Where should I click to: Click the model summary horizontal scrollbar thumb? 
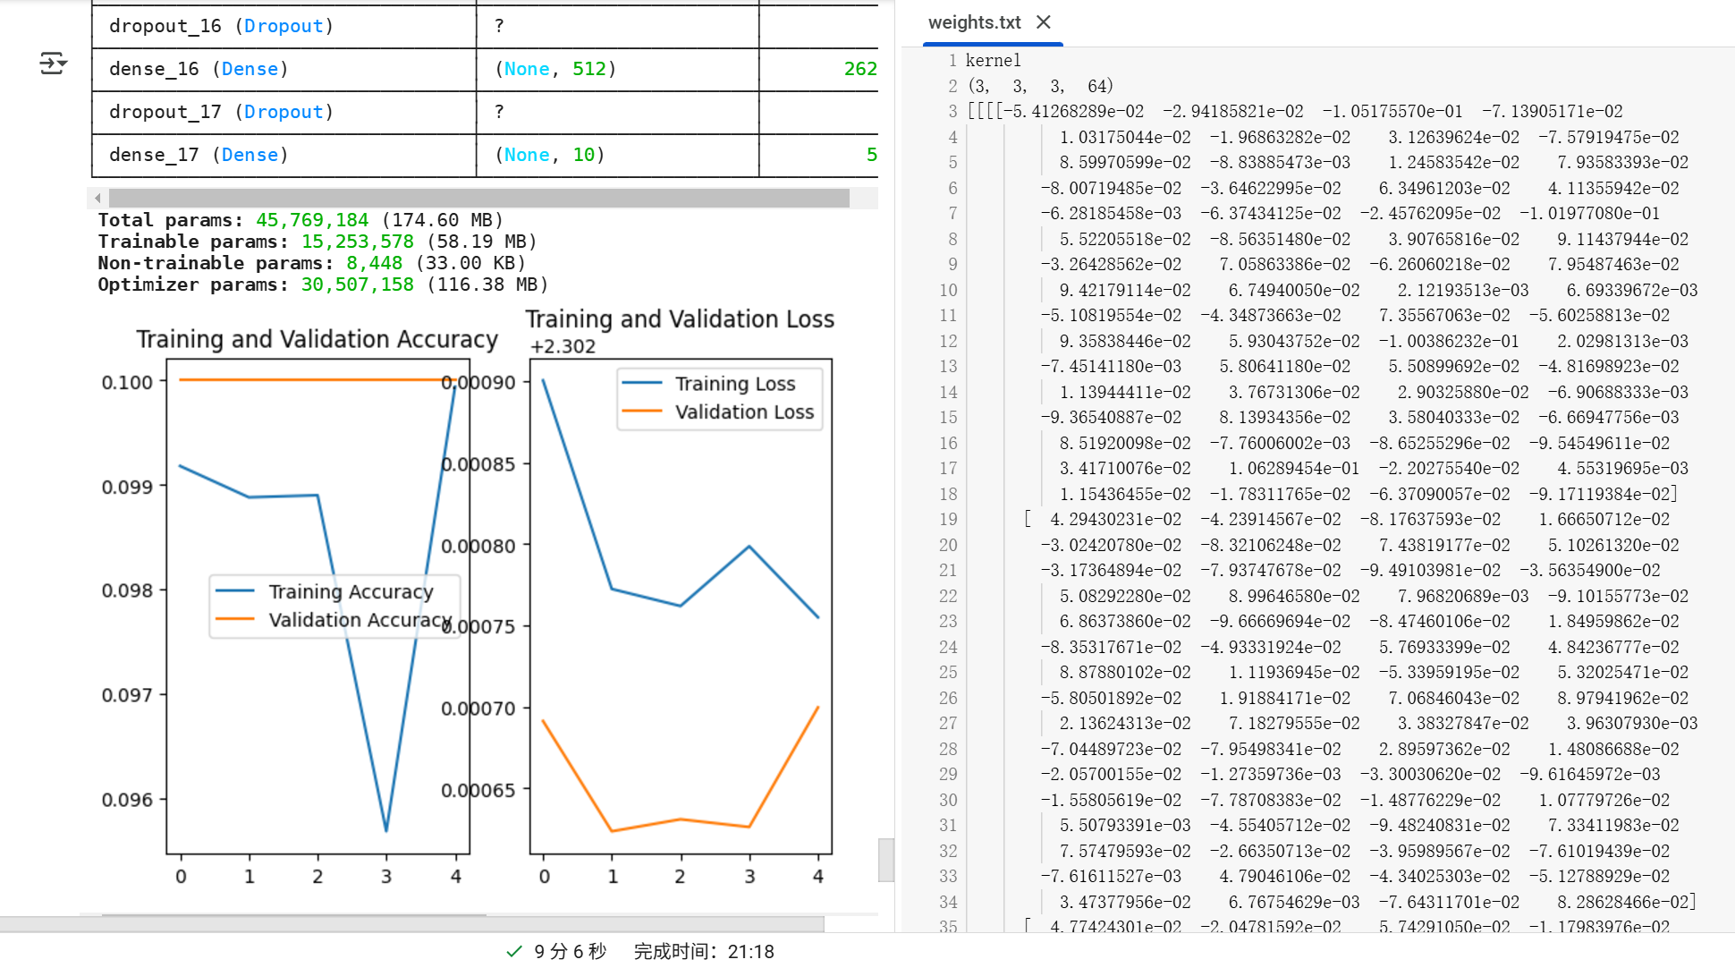click(x=478, y=198)
